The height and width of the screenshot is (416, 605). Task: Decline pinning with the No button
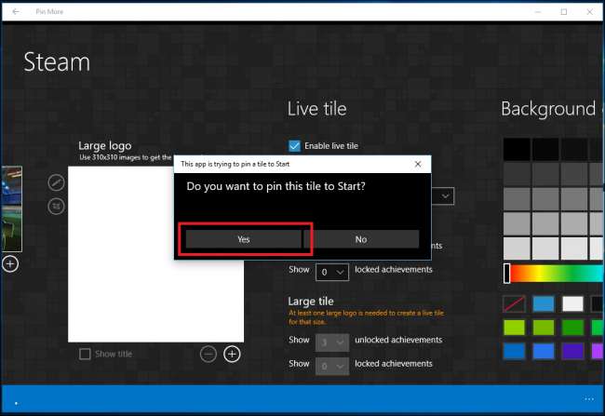pos(361,239)
